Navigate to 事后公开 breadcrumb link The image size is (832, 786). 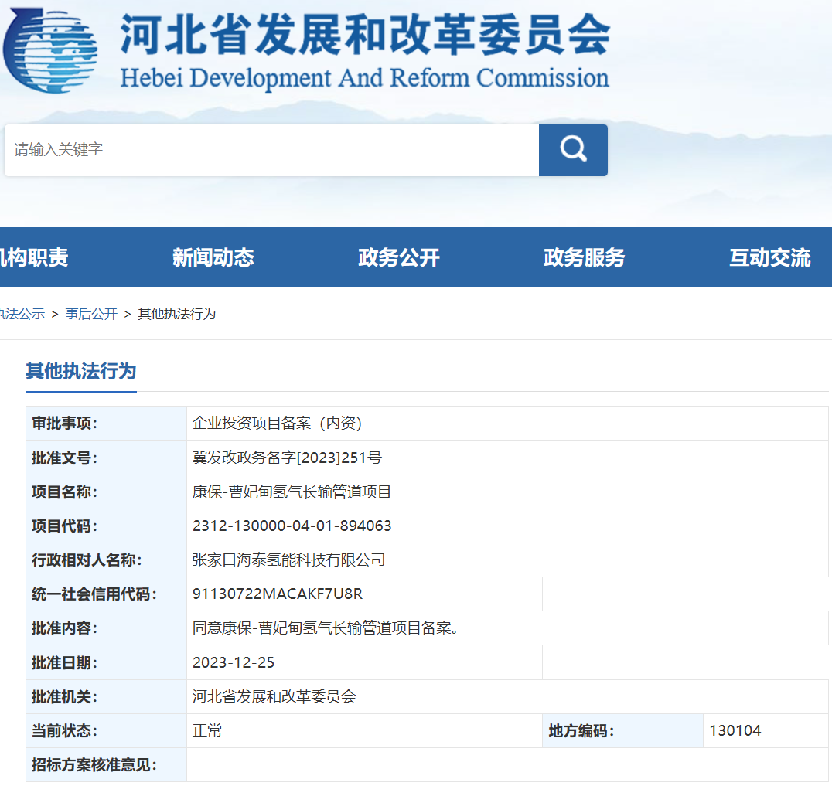91,314
